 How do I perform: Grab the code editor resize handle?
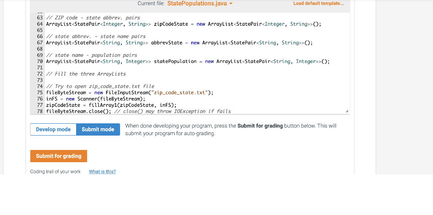tap(347, 111)
